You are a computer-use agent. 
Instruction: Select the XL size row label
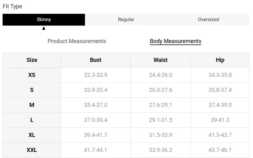click(32, 135)
